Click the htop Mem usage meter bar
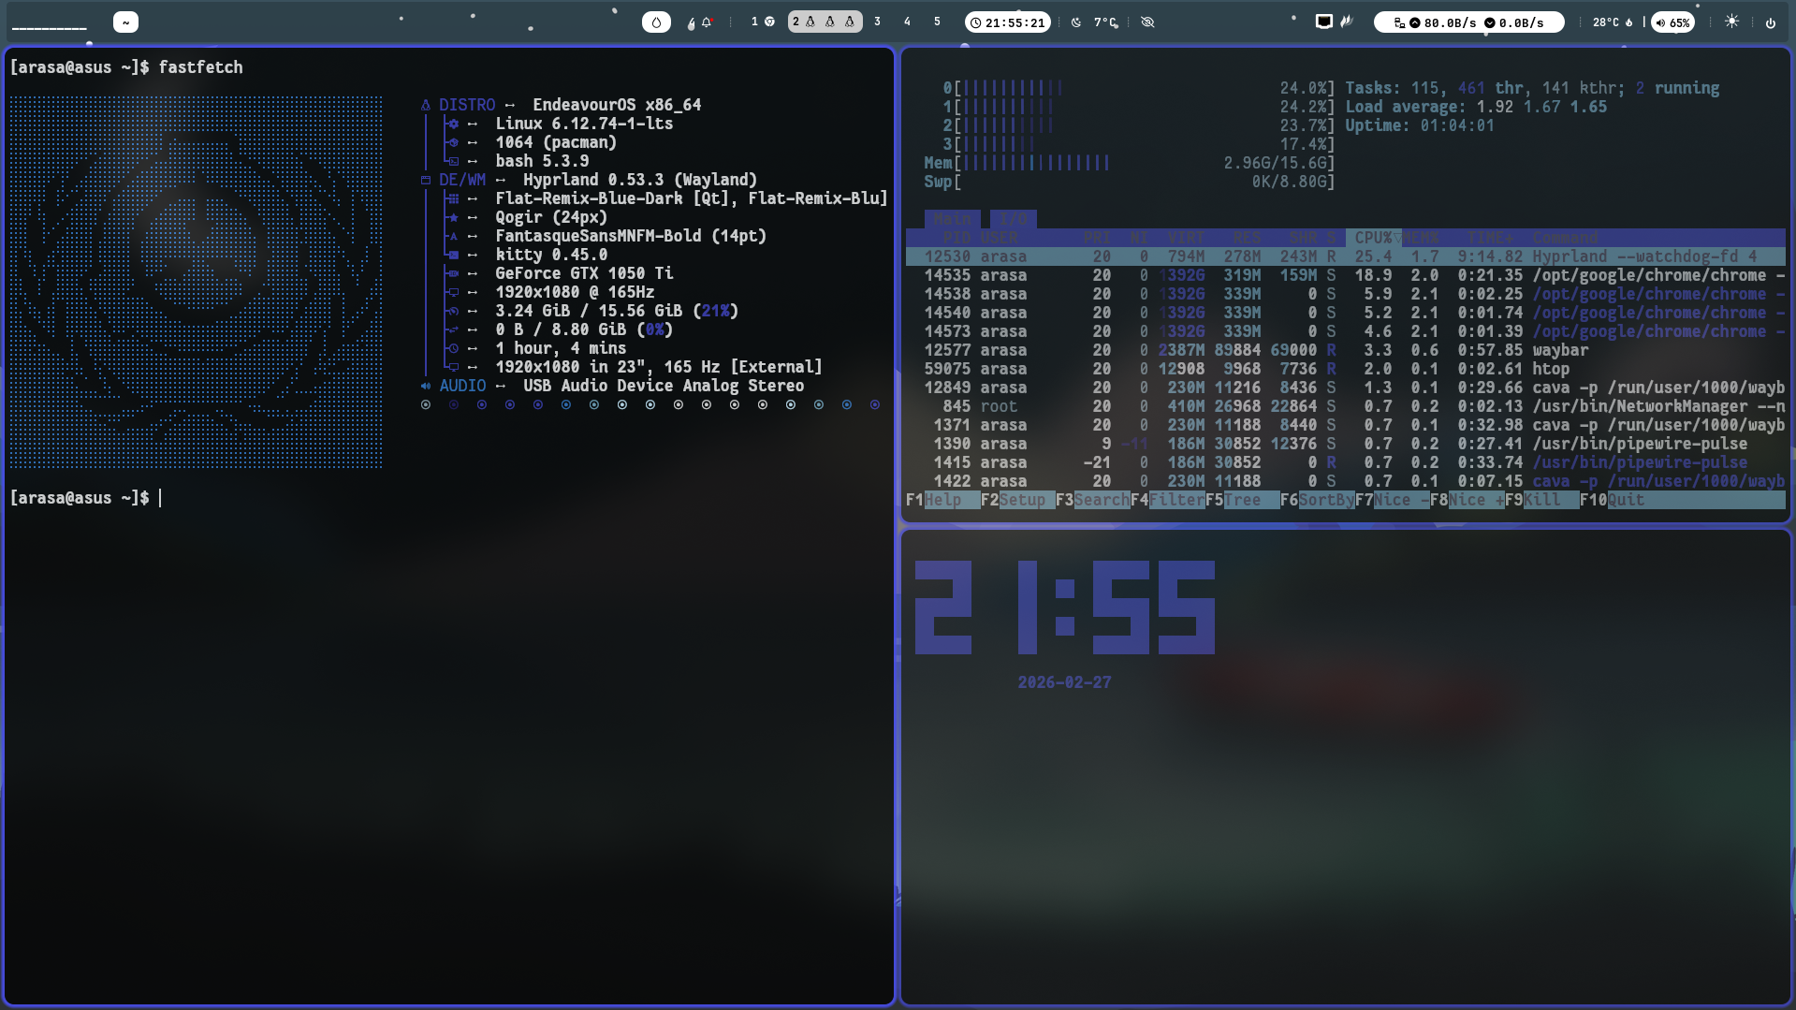Screen dimensions: 1796x1010 (x=1130, y=163)
